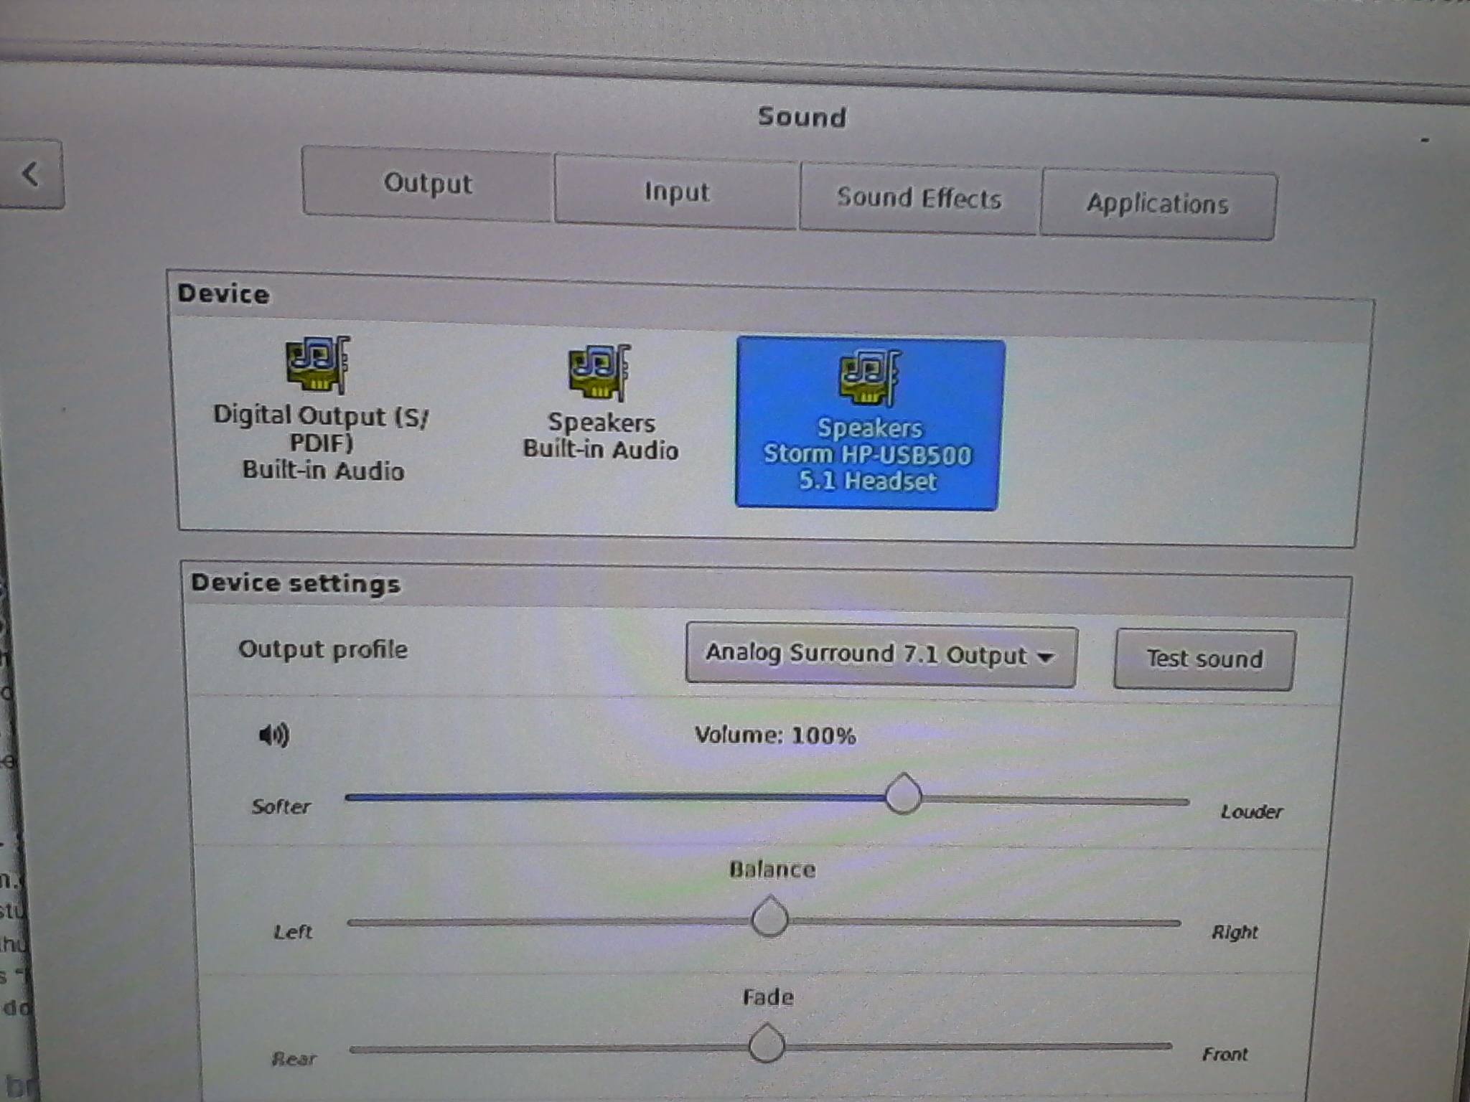This screenshot has width=1470, height=1102.
Task: Click the 'Device settings' heading
Action: pyautogui.click(x=296, y=583)
